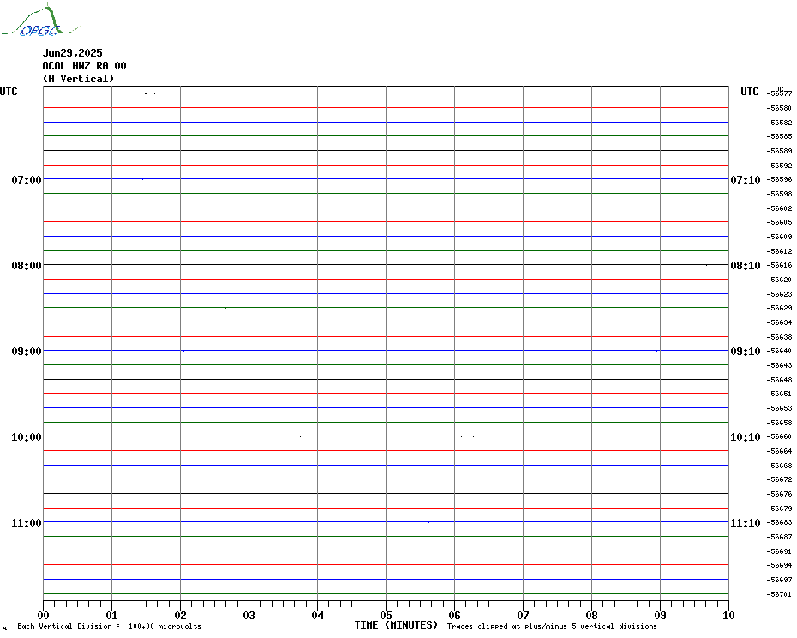The image size is (797, 638).
Task: Click the DC offset value -56602
Action: (x=779, y=208)
